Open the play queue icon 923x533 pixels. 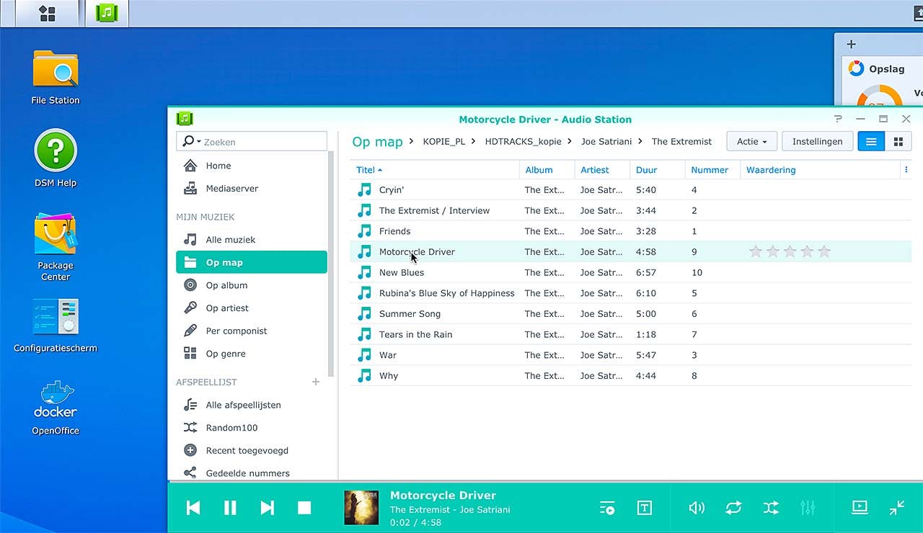point(607,508)
